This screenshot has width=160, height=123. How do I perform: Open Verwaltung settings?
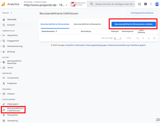tap(12, 121)
